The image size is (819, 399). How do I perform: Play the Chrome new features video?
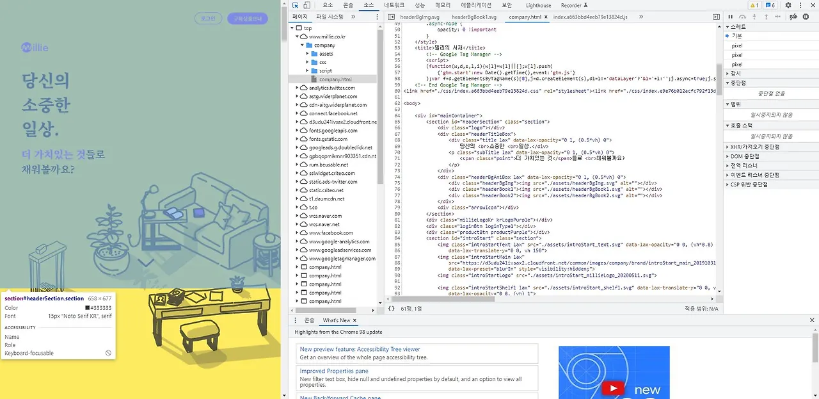click(613, 388)
